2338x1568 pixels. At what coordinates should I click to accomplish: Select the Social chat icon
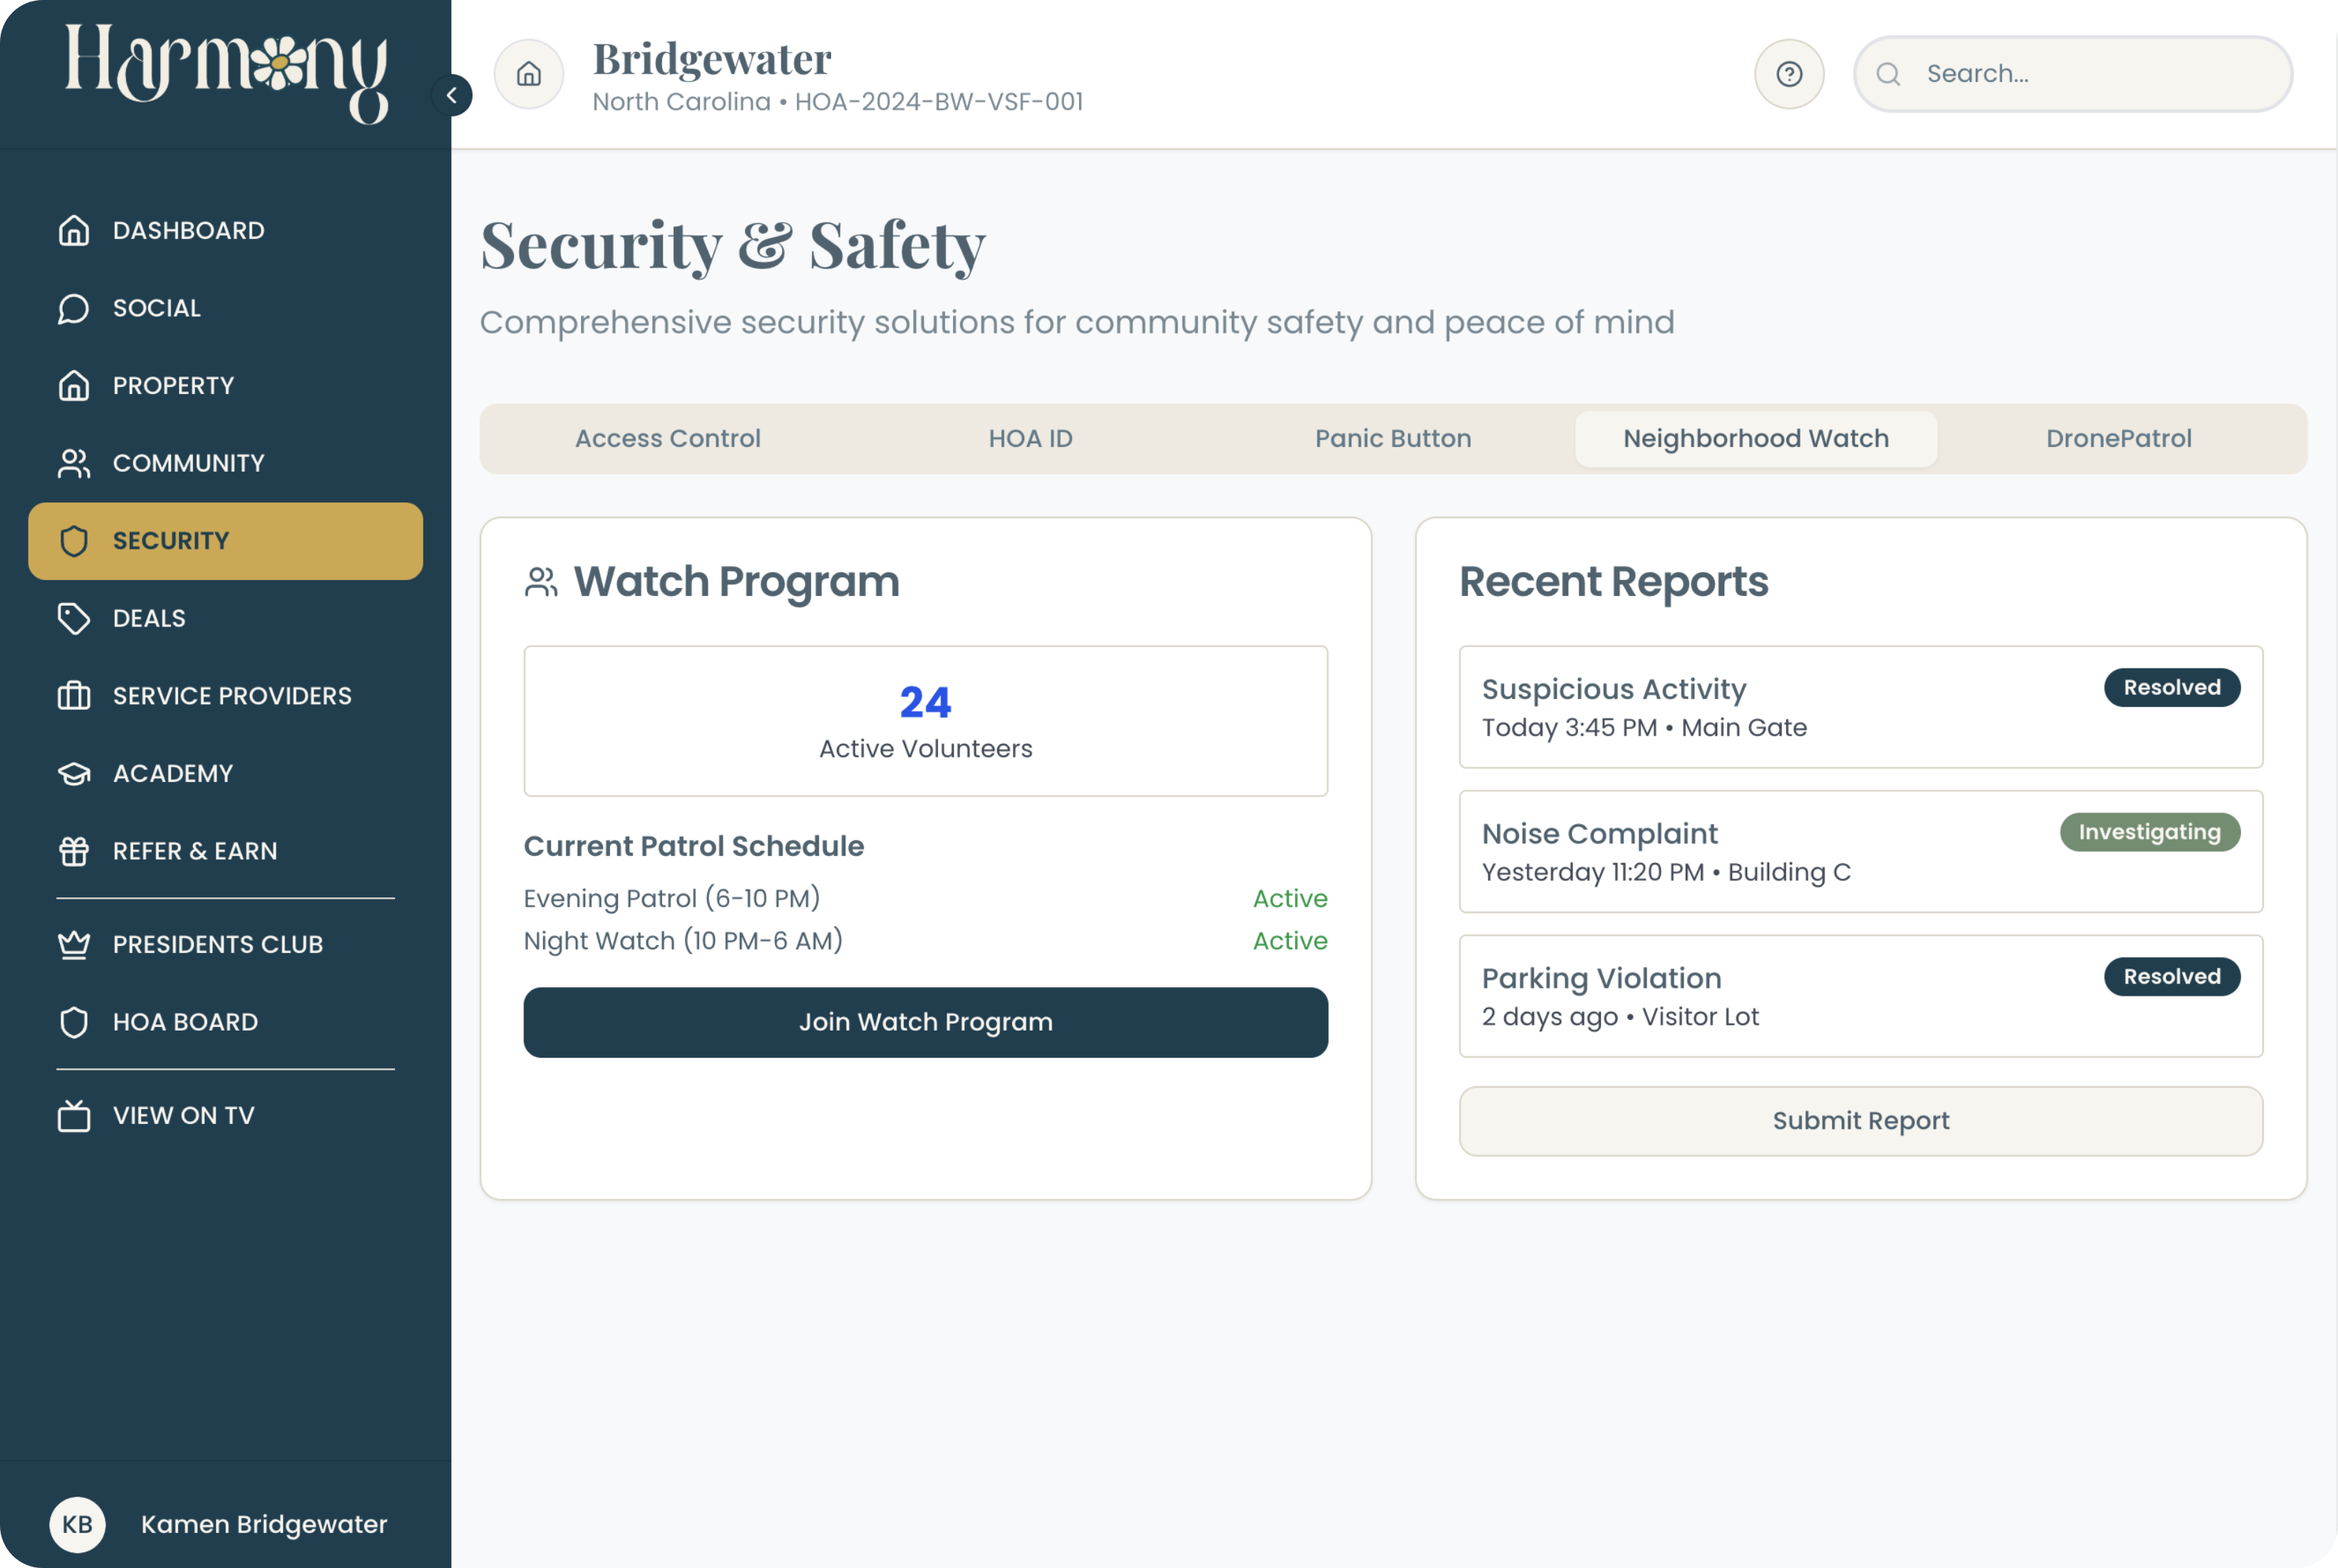coord(73,308)
